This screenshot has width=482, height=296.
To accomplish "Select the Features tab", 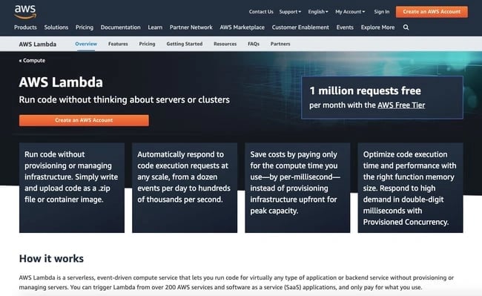I will click(118, 44).
